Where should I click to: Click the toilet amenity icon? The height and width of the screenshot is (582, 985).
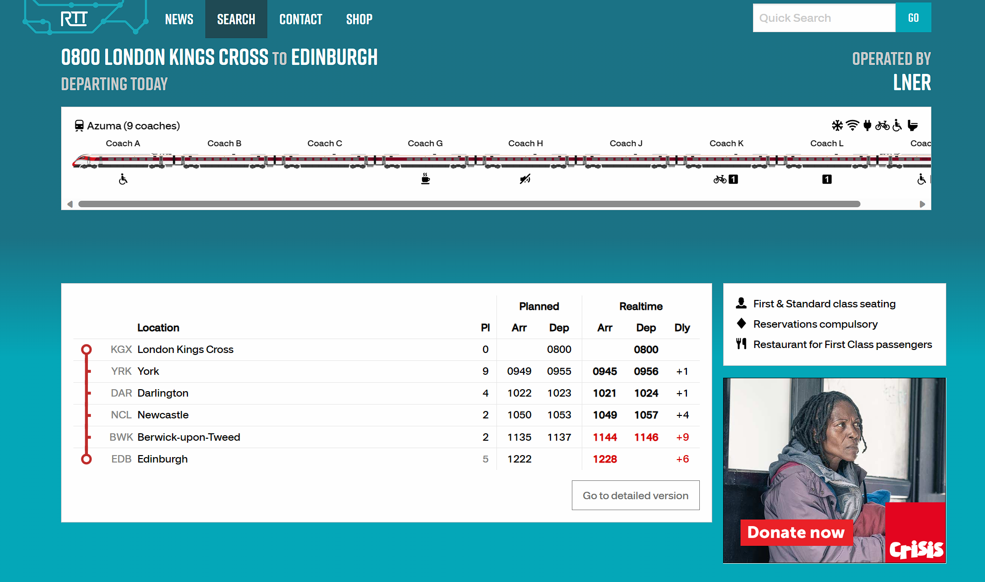[x=913, y=125]
